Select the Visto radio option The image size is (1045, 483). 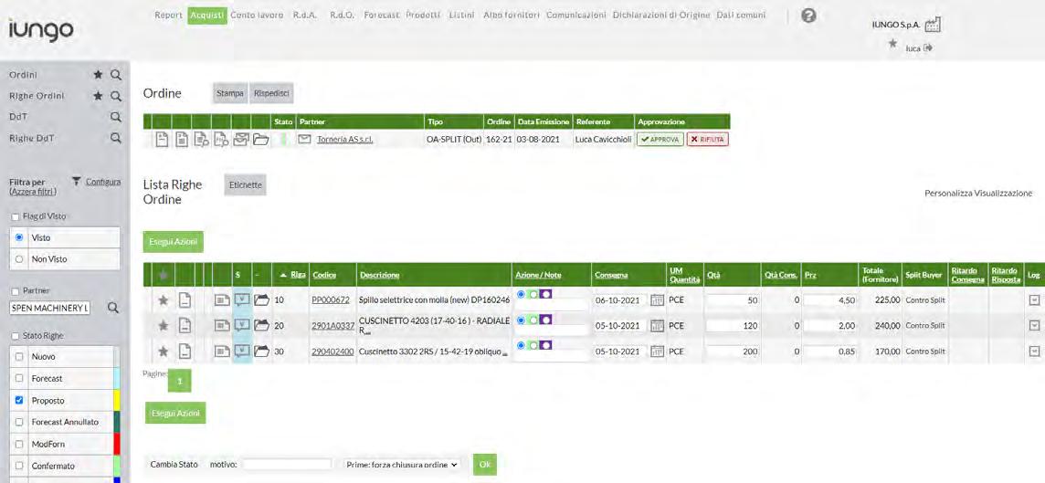[x=19, y=237]
